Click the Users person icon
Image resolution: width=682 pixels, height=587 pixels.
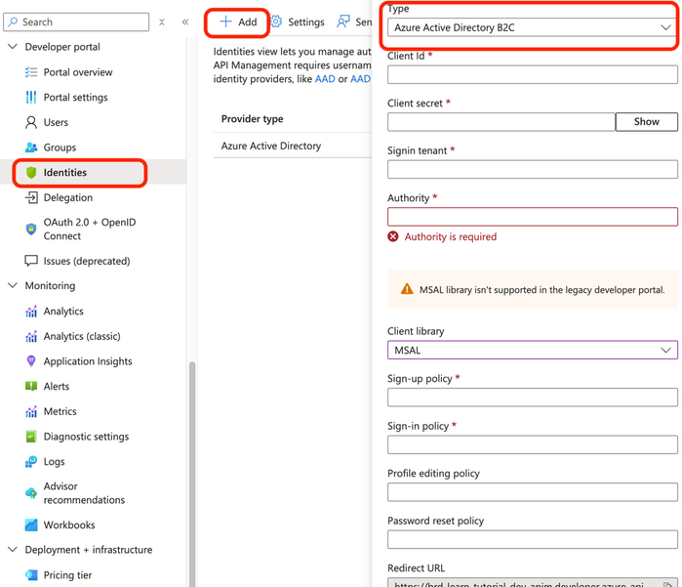(31, 122)
